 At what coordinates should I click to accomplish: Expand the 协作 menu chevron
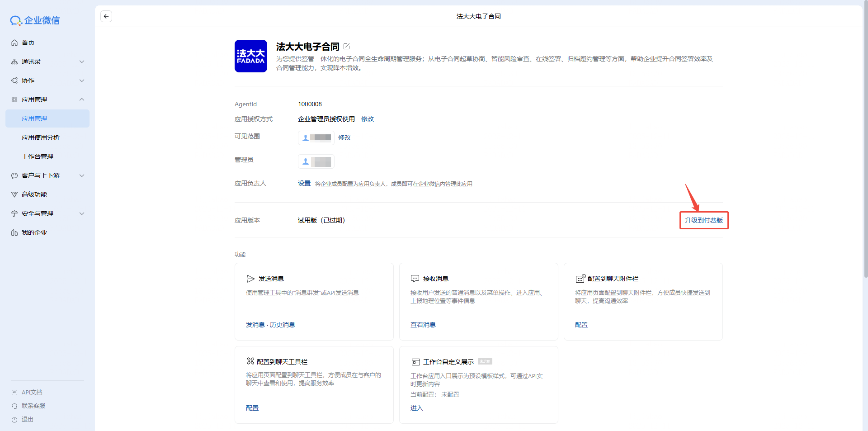pyautogui.click(x=82, y=81)
